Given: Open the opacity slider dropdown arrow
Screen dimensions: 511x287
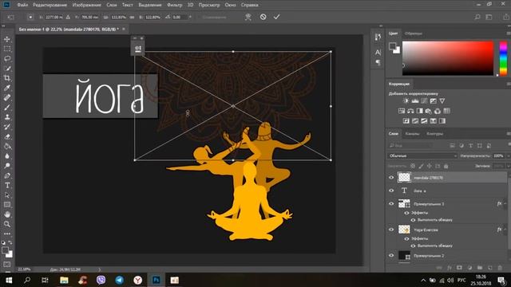Looking at the screenshot, I should [509, 156].
